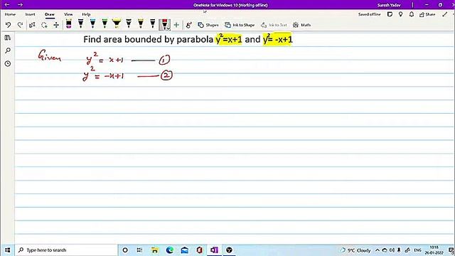Open the volume control
The image size is (455, 256).
click(392, 250)
